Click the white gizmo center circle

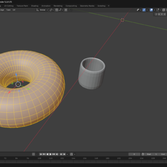click(18, 84)
